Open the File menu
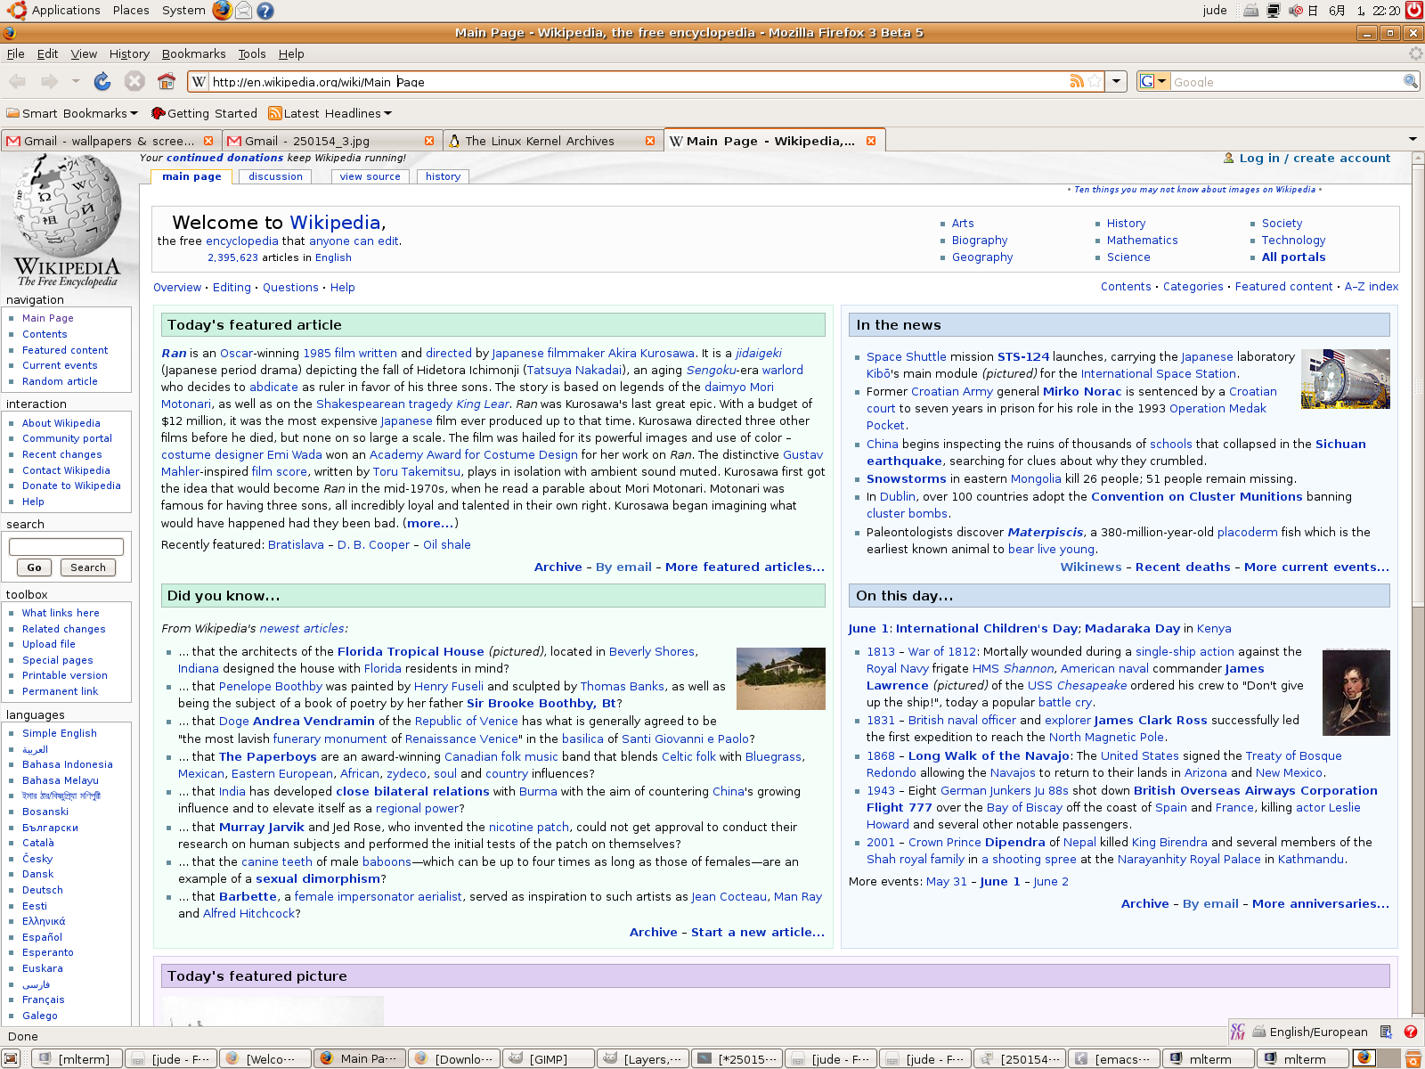The height and width of the screenshot is (1069, 1425). pos(16,53)
